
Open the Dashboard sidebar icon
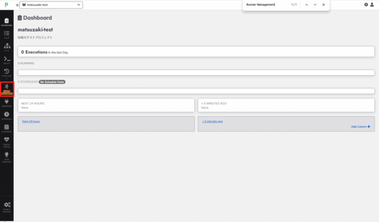pyautogui.click(x=6, y=20)
